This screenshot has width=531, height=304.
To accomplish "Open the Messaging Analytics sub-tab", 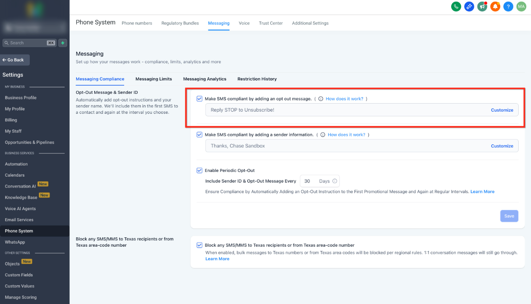I will pyautogui.click(x=204, y=79).
